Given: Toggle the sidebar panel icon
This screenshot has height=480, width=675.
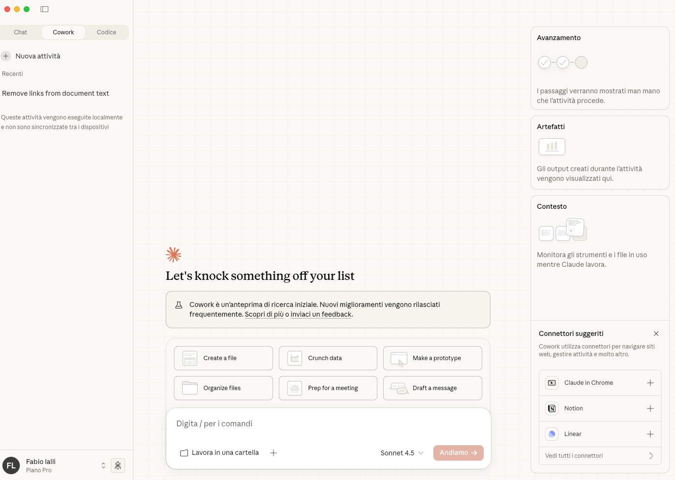Looking at the screenshot, I should coord(44,9).
